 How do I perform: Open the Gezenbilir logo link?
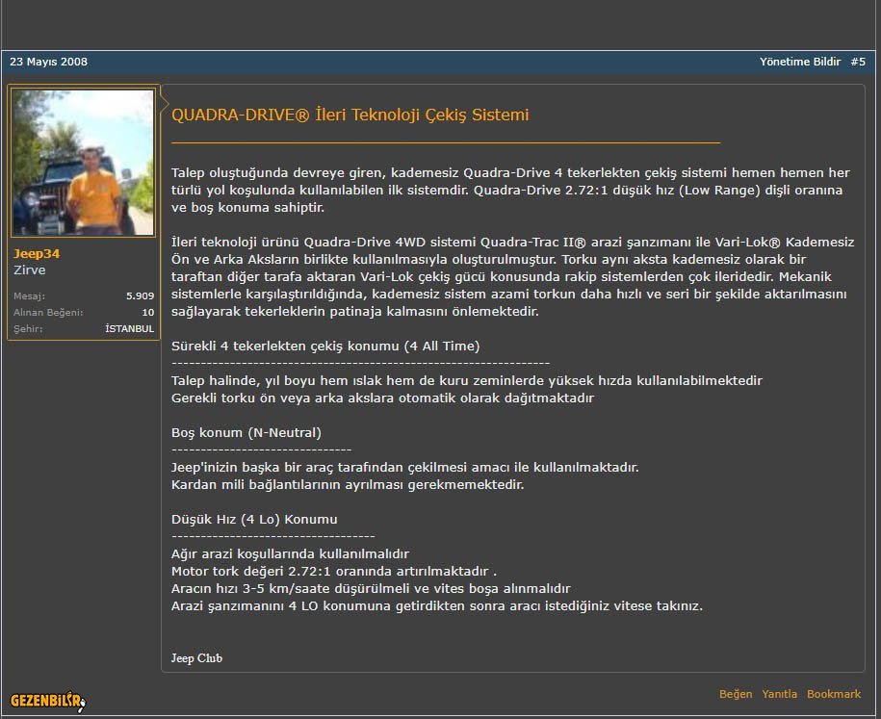[x=48, y=701]
